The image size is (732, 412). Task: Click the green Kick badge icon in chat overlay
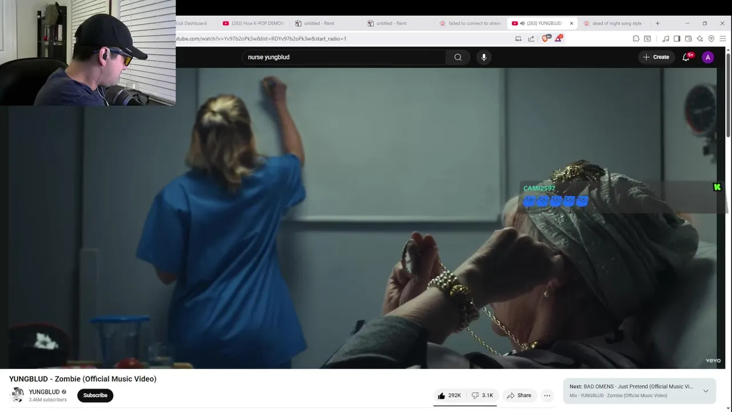click(717, 187)
